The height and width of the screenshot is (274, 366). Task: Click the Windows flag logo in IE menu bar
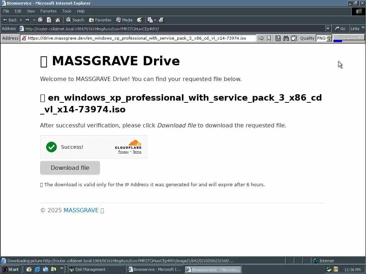[358, 11]
